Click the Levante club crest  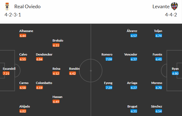174,6
